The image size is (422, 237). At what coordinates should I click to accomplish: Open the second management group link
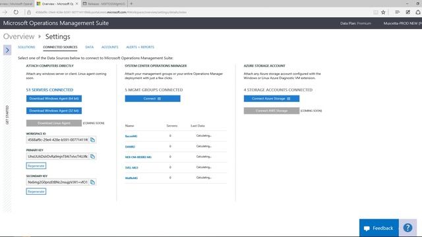pos(130,147)
